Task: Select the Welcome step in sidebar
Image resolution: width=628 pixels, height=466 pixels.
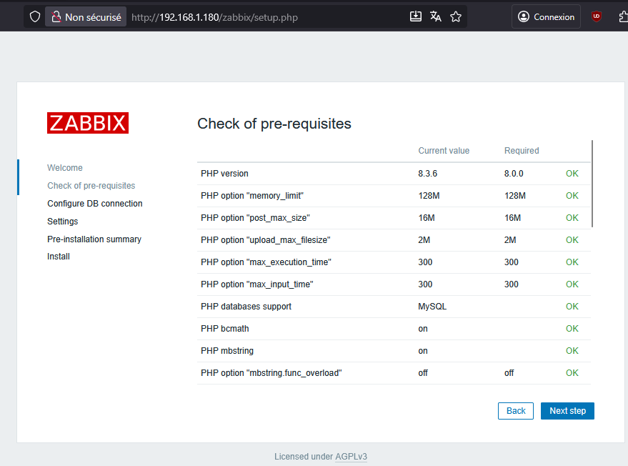Action: pos(65,168)
